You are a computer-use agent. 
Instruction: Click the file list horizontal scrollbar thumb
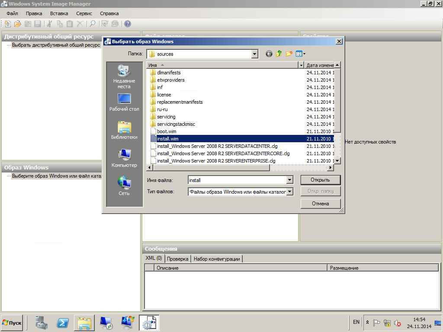point(211,168)
